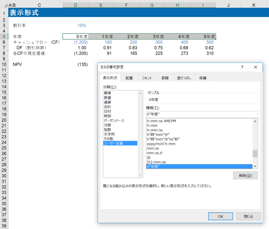Select the 罫線 tab
The width and height of the screenshot is (269, 229).
click(x=165, y=78)
